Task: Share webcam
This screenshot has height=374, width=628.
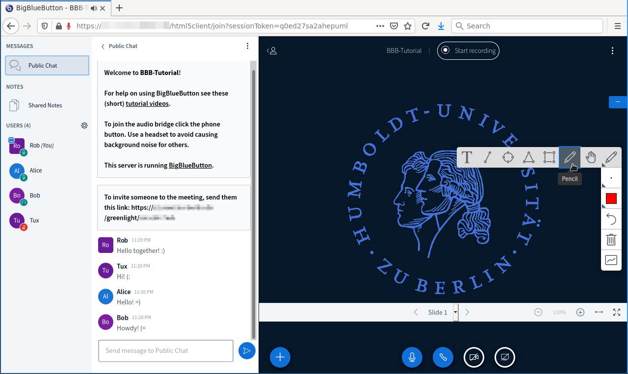Action: [x=474, y=357]
